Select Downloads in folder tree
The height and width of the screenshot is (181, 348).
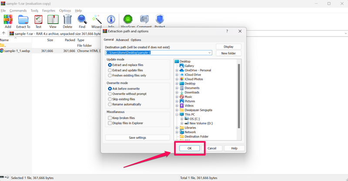coord(192,92)
